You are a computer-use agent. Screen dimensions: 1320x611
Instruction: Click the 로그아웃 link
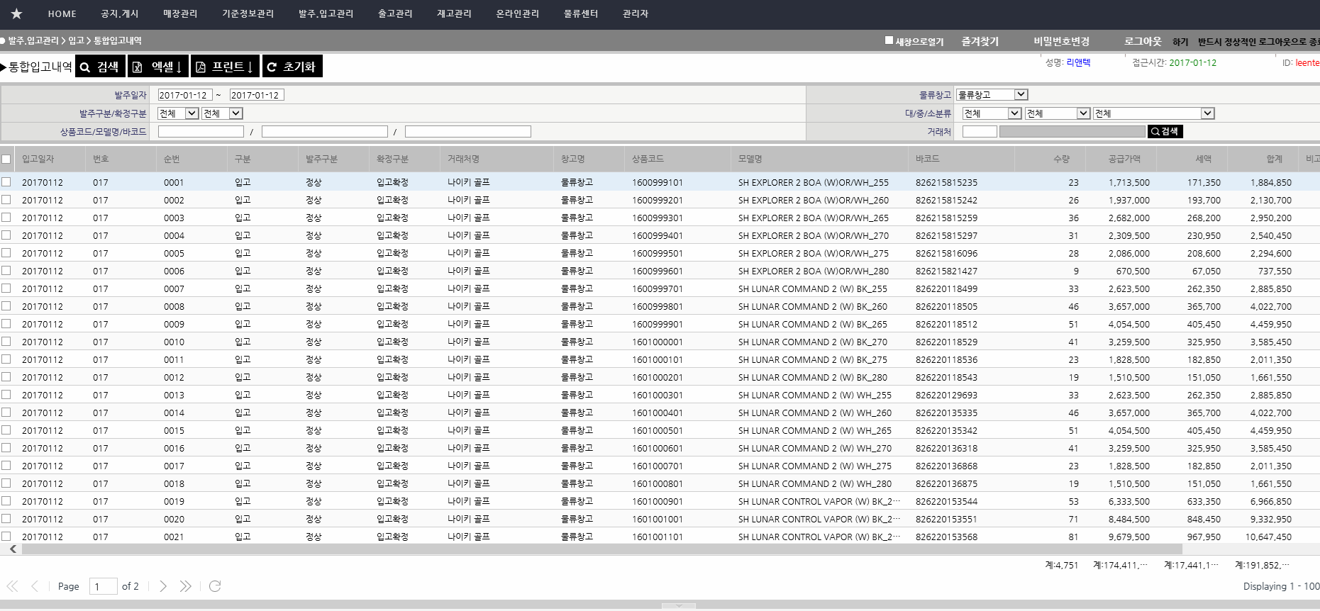point(1143,42)
